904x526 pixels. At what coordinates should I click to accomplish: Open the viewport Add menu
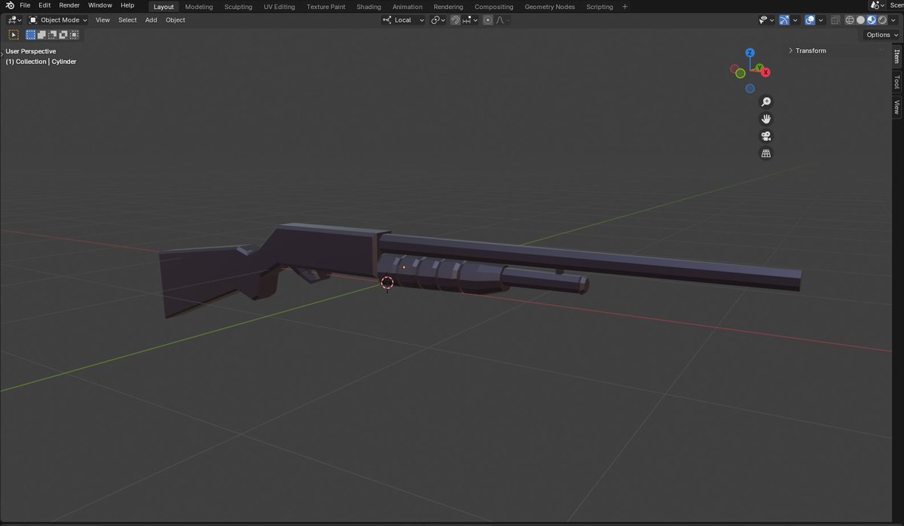coord(151,20)
